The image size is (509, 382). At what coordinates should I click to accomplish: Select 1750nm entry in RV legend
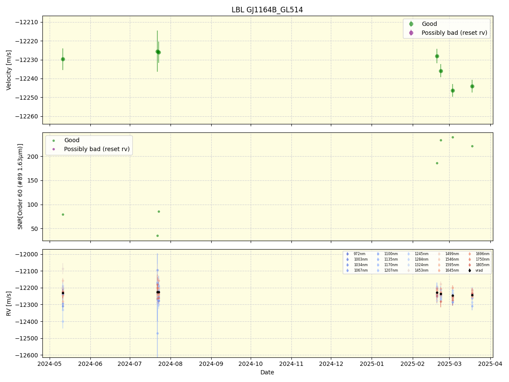coord(483,259)
